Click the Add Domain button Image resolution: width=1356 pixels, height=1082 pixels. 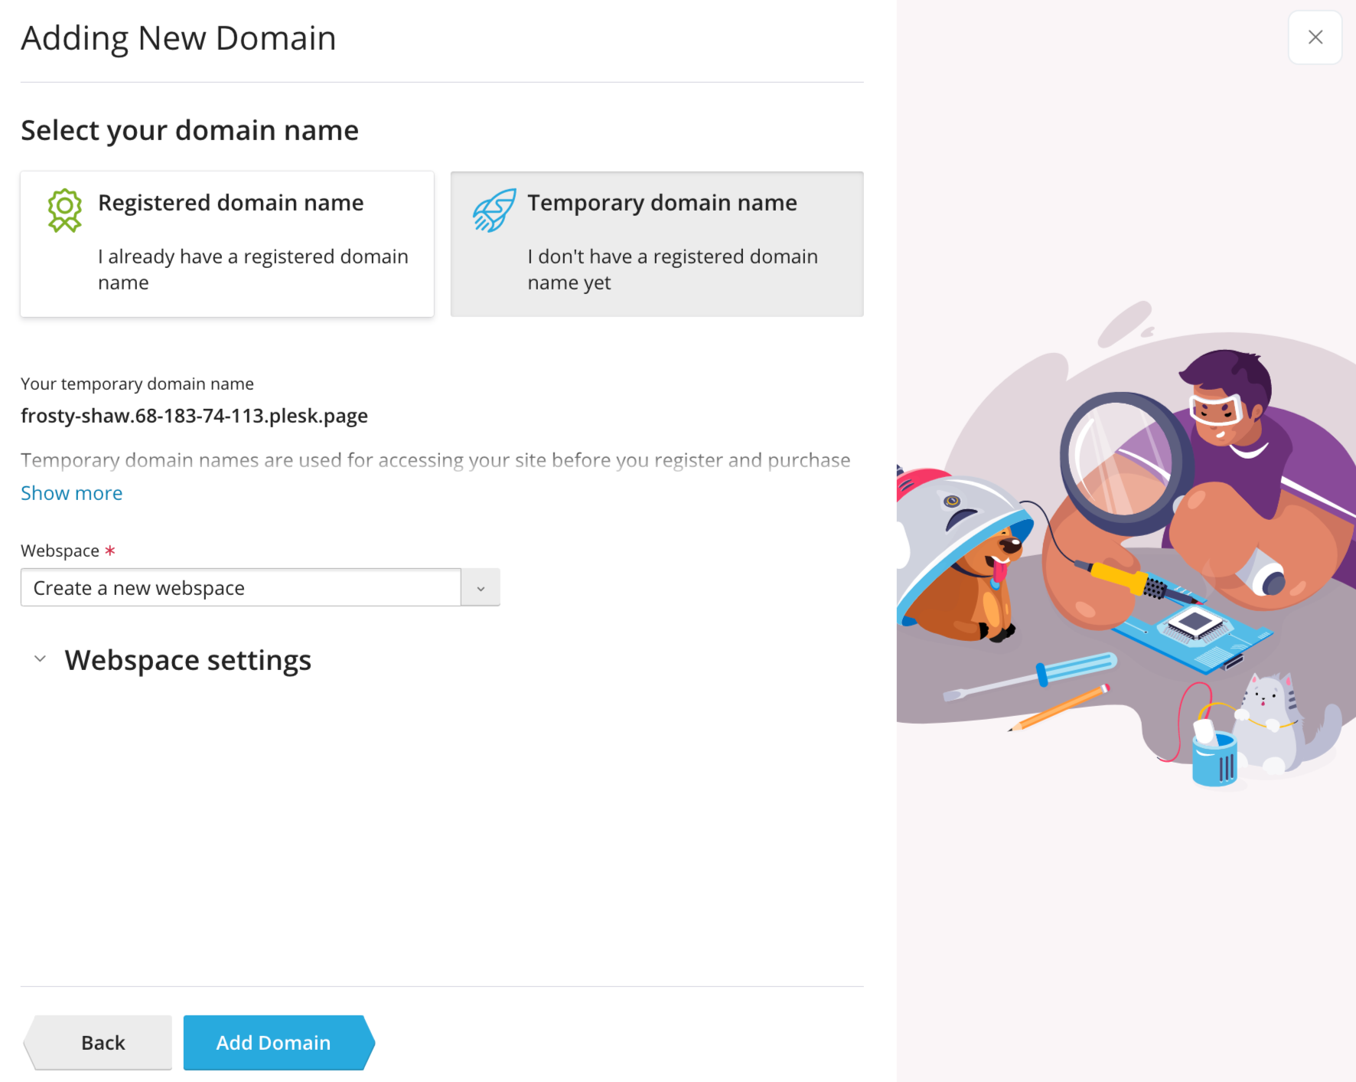click(273, 1042)
